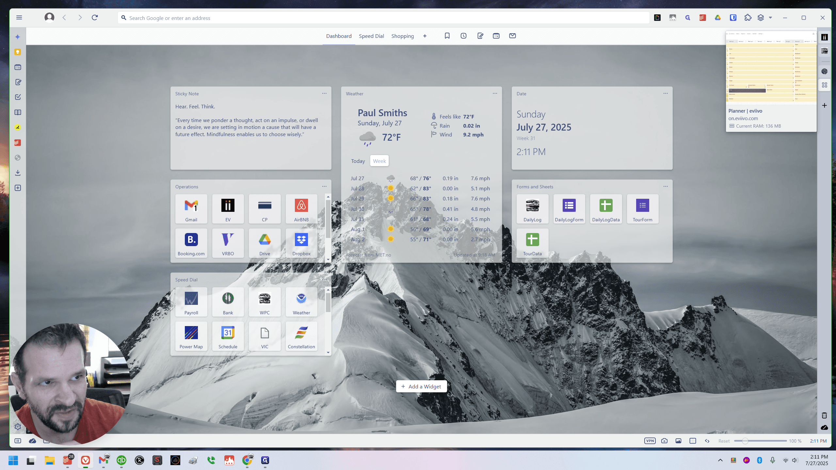This screenshot has width=836, height=470.
Task: Open the DailyLogForm tile
Action: [569, 209]
